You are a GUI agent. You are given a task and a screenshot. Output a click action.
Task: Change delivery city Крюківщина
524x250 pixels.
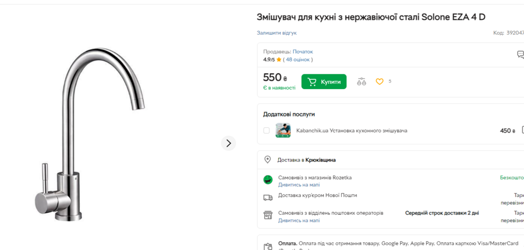point(321,160)
